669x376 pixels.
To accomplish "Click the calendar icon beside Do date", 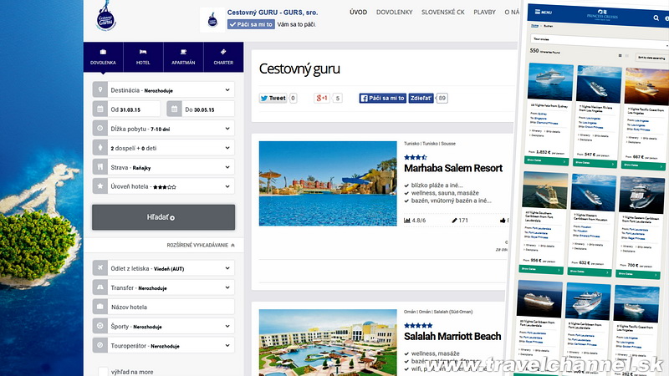I will coord(174,109).
